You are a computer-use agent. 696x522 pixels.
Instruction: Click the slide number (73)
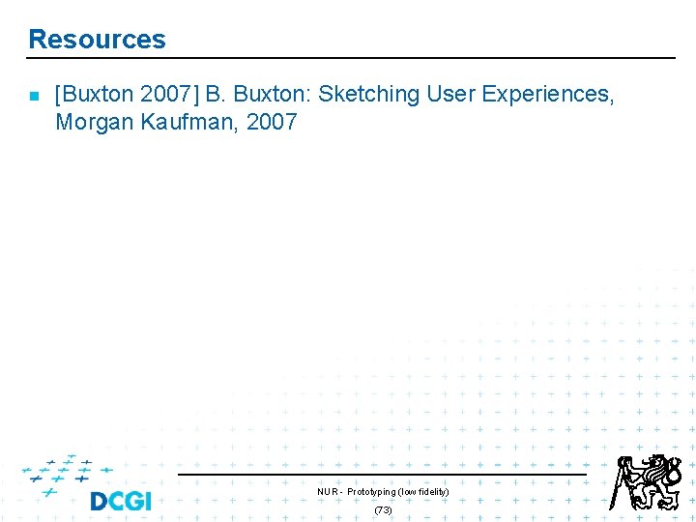tap(383, 510)
